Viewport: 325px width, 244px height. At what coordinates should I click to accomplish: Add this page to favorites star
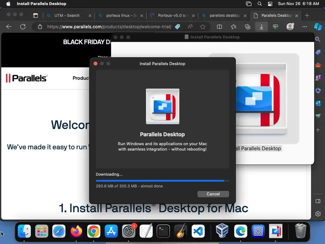click(x=203, y=27)
